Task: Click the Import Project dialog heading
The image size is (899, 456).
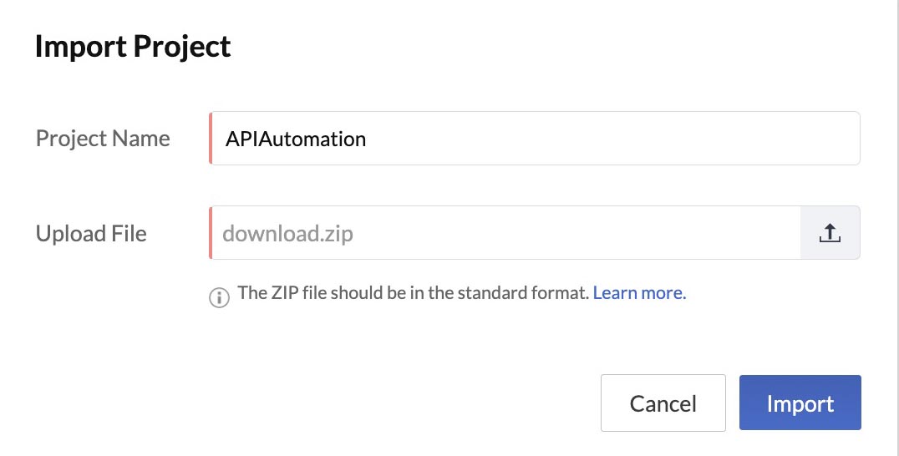Action: click(133, 47)
